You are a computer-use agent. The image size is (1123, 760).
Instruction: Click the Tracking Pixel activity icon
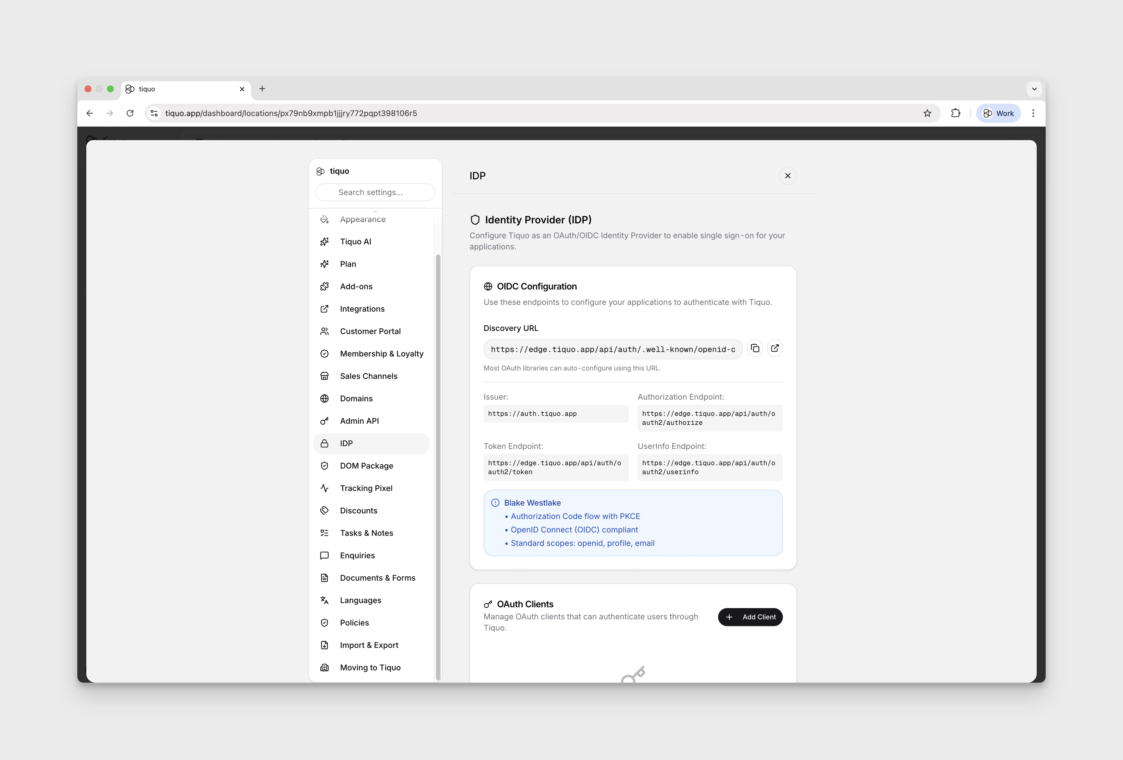pos(324,488)
